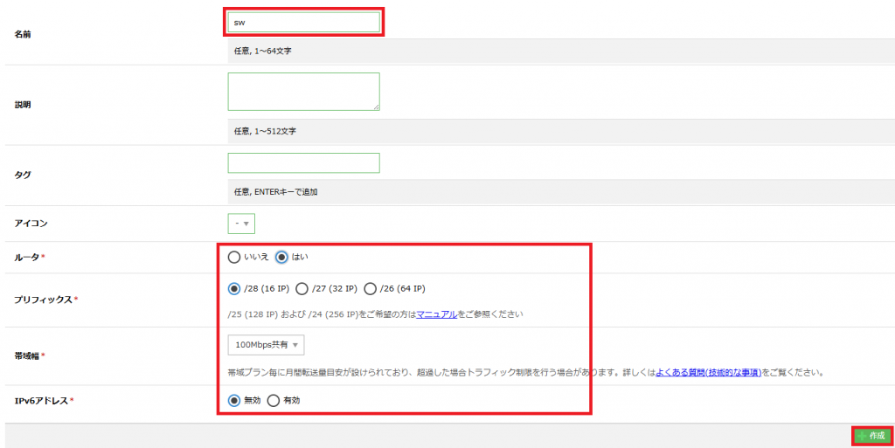Click the 帯域幅 field label

click(29, 355)
